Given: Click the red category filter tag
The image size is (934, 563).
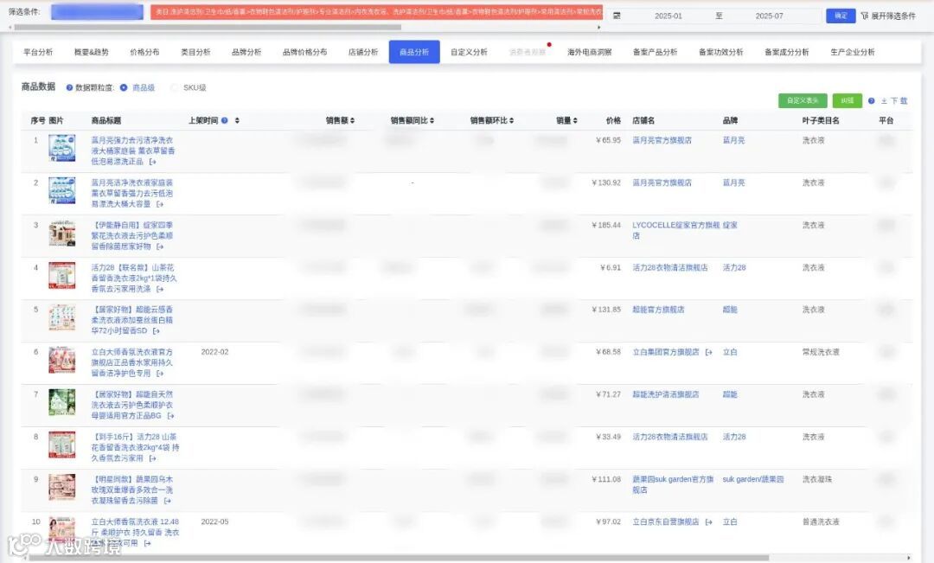Looking at the screenshot, I should point(376,12).
